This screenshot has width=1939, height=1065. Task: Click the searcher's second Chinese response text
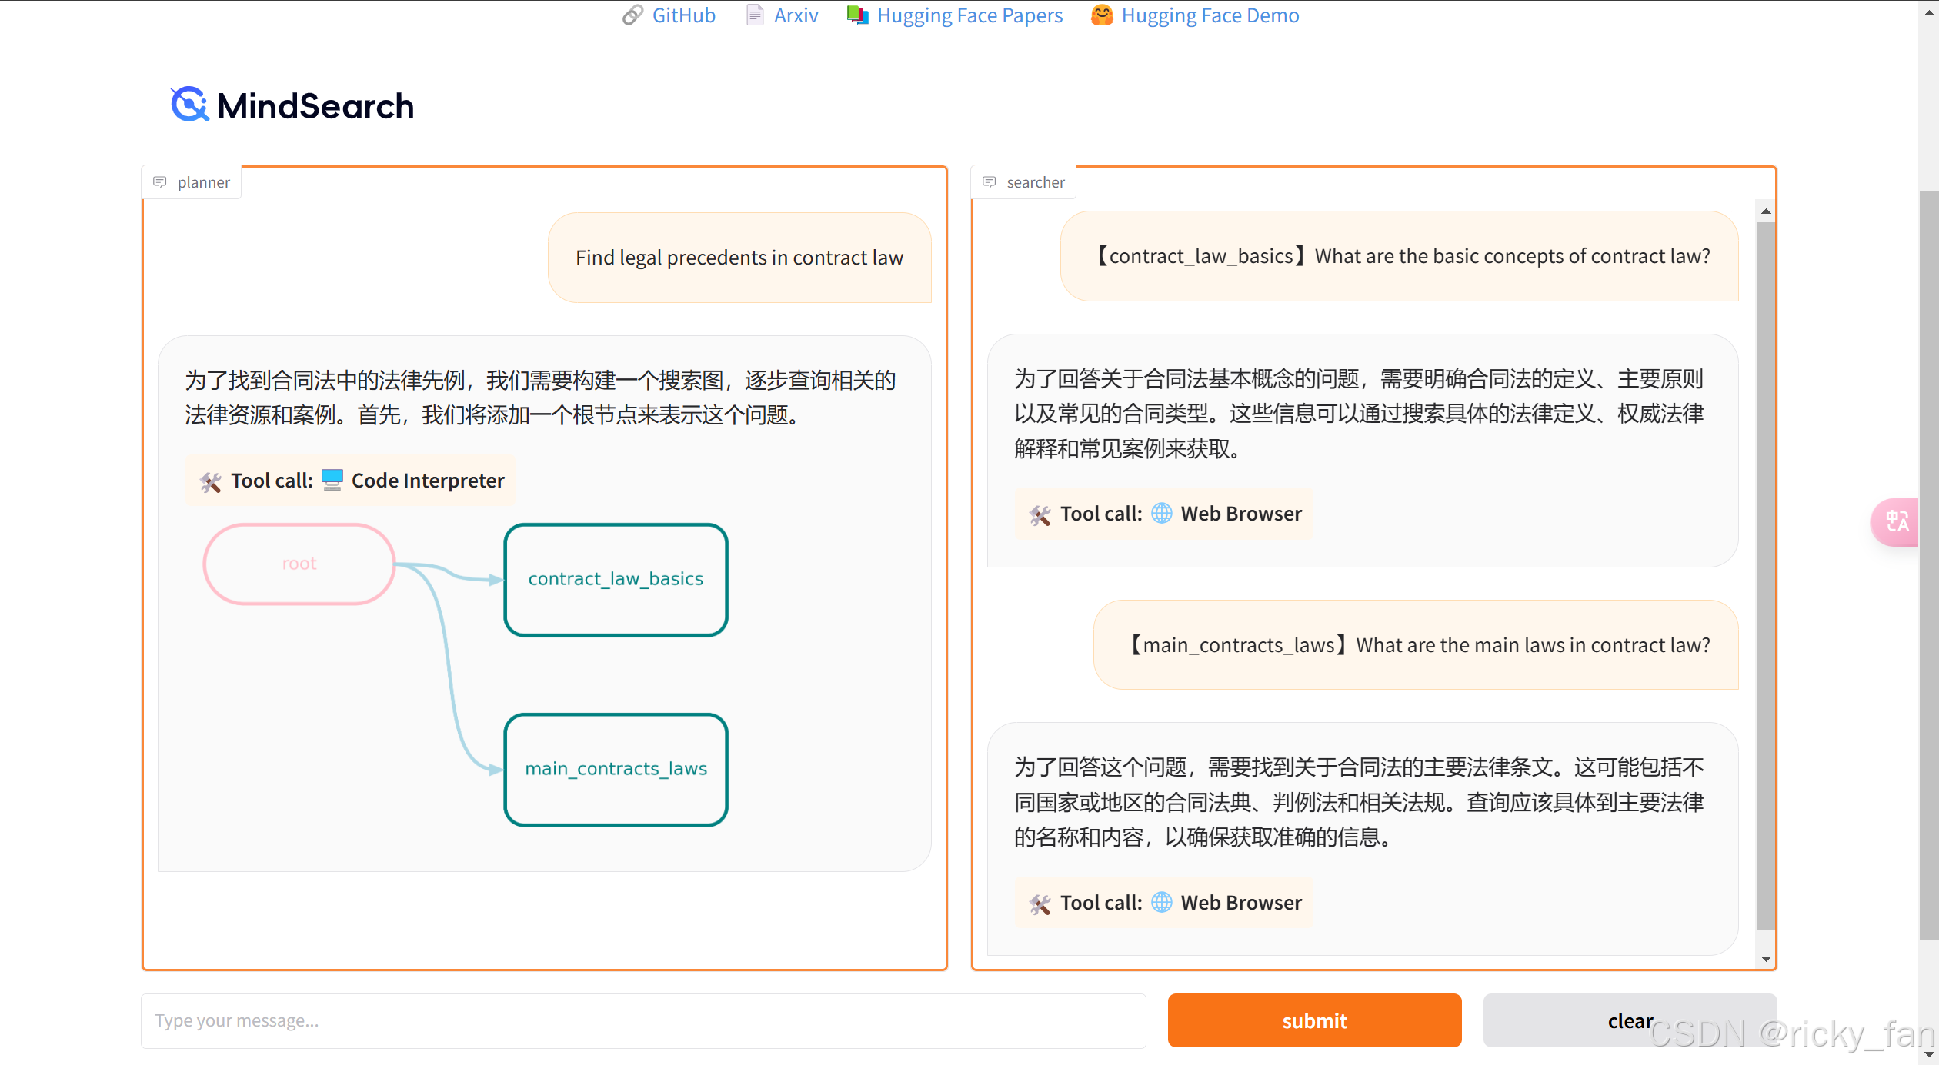(1359, 802)
